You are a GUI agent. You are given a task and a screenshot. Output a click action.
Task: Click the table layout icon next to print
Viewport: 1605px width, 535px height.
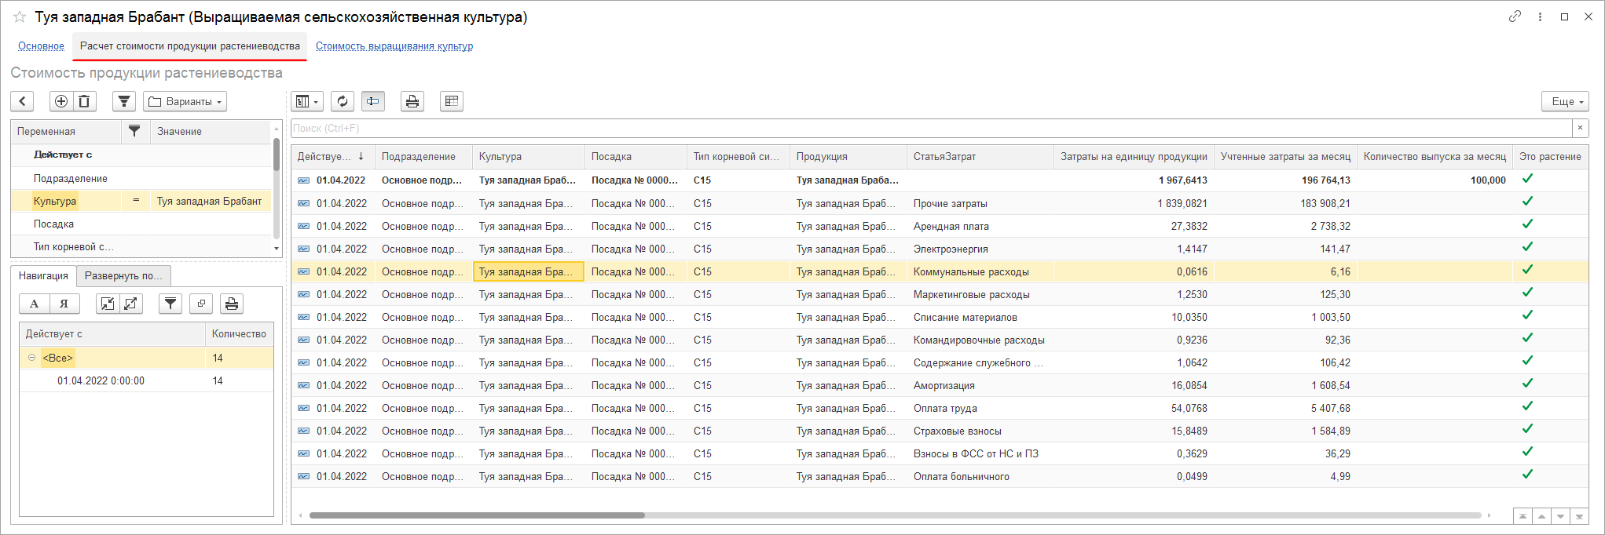pyautogui.click(x=451, y=101)
